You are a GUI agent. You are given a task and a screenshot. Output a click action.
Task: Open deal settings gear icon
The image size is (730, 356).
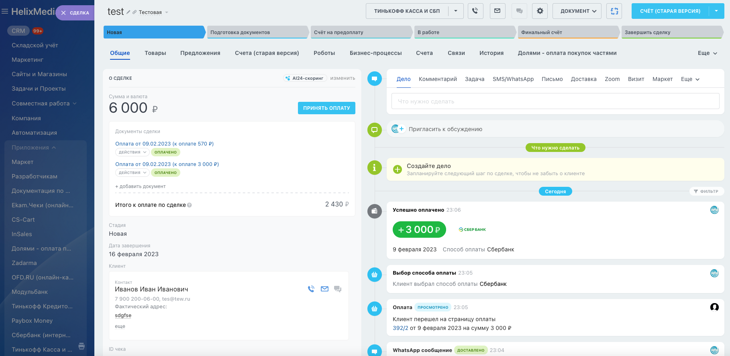coord(540,11)
